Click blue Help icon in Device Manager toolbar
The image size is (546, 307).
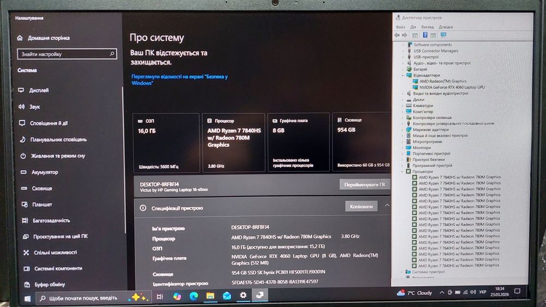[425, 35]
